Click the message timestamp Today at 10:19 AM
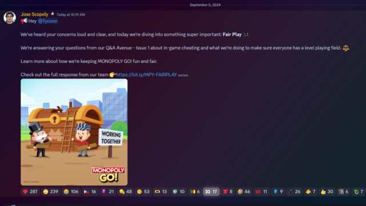This screenshot has width=366, height=206. (x=71, y=14)
